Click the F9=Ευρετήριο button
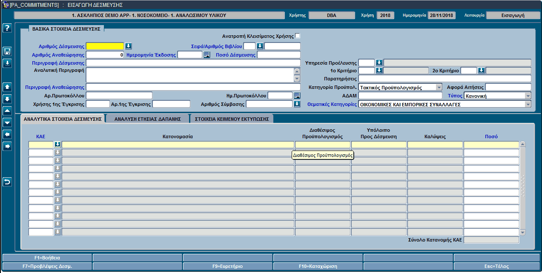The width and height of the screenshot is (542, 273). (x=227, y=266)
